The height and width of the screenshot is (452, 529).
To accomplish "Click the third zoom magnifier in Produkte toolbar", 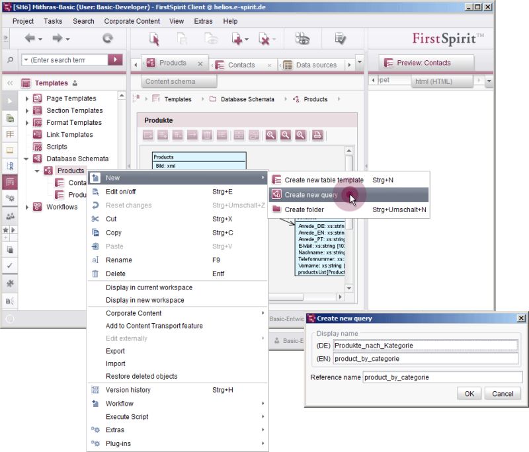I will (300, 135).
